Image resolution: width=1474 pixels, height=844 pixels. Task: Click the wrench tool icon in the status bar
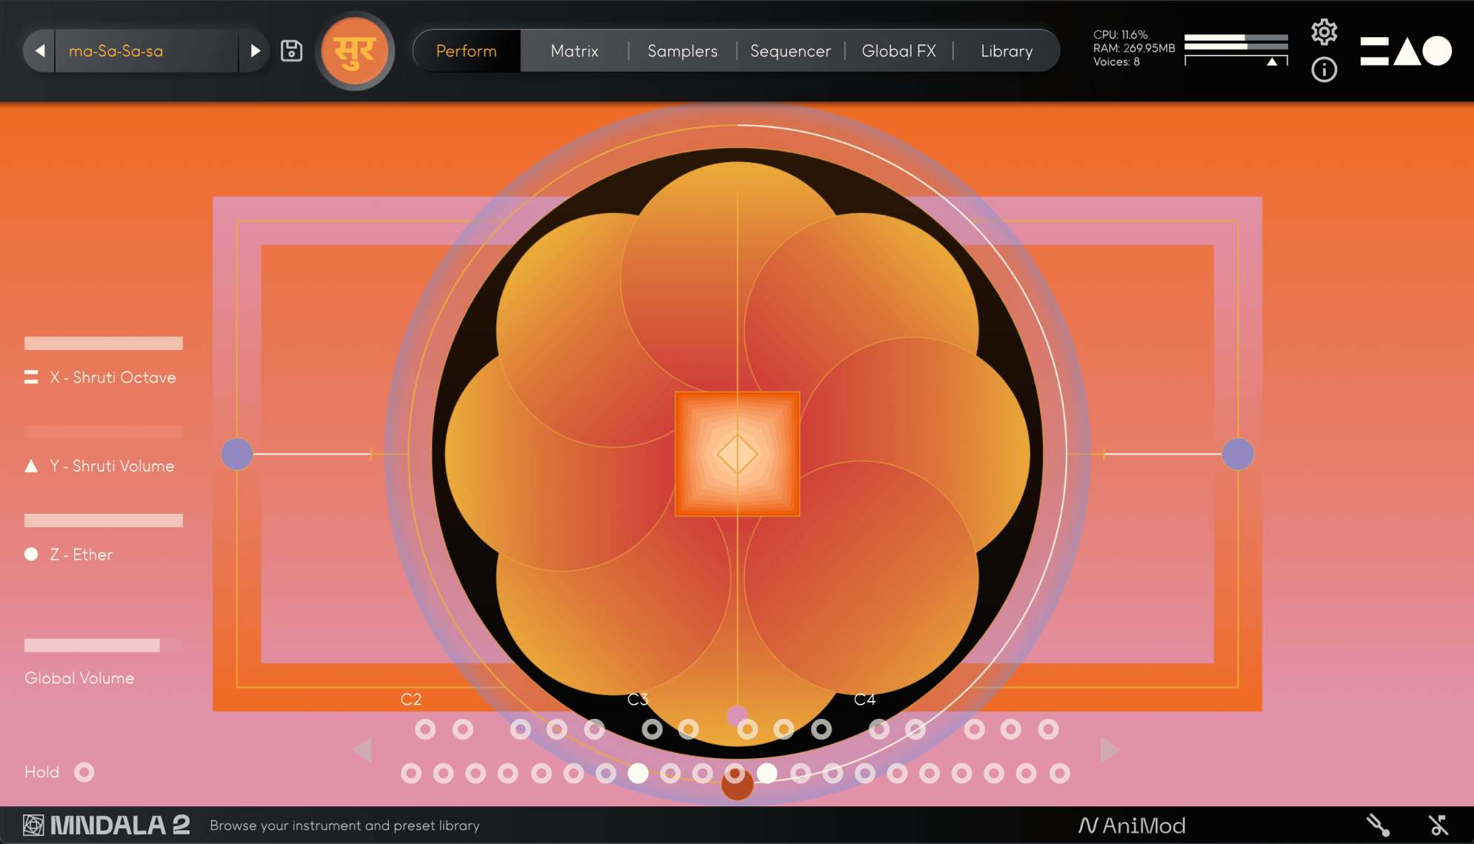1377,825
